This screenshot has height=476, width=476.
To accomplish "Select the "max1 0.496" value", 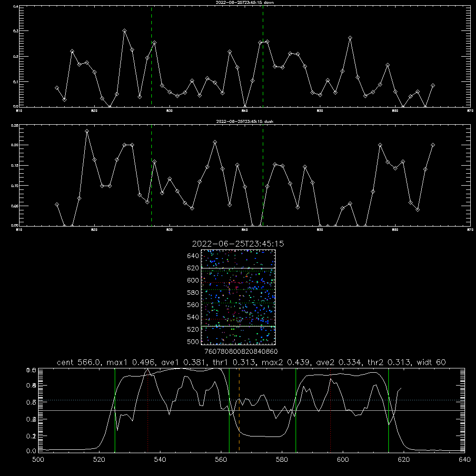I will coord(132,362).
